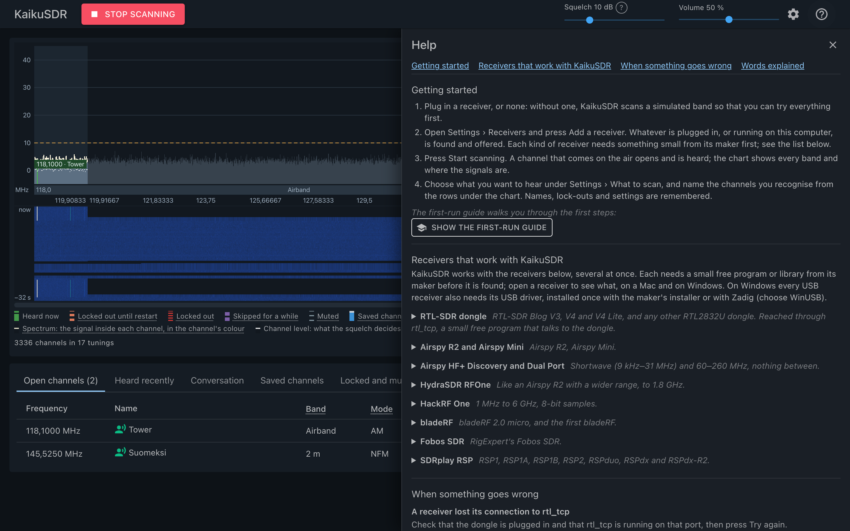Viewport: 850px width, 531px height.
Task: Click the graduation cap guide icon
Action: coord(421,227)
